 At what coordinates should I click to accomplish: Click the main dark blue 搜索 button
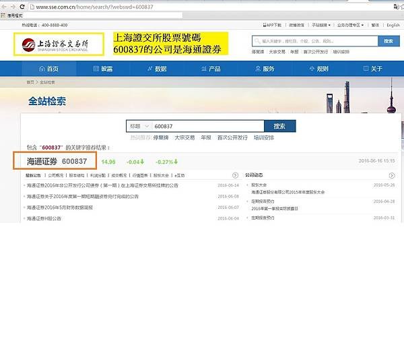[280, 126]
